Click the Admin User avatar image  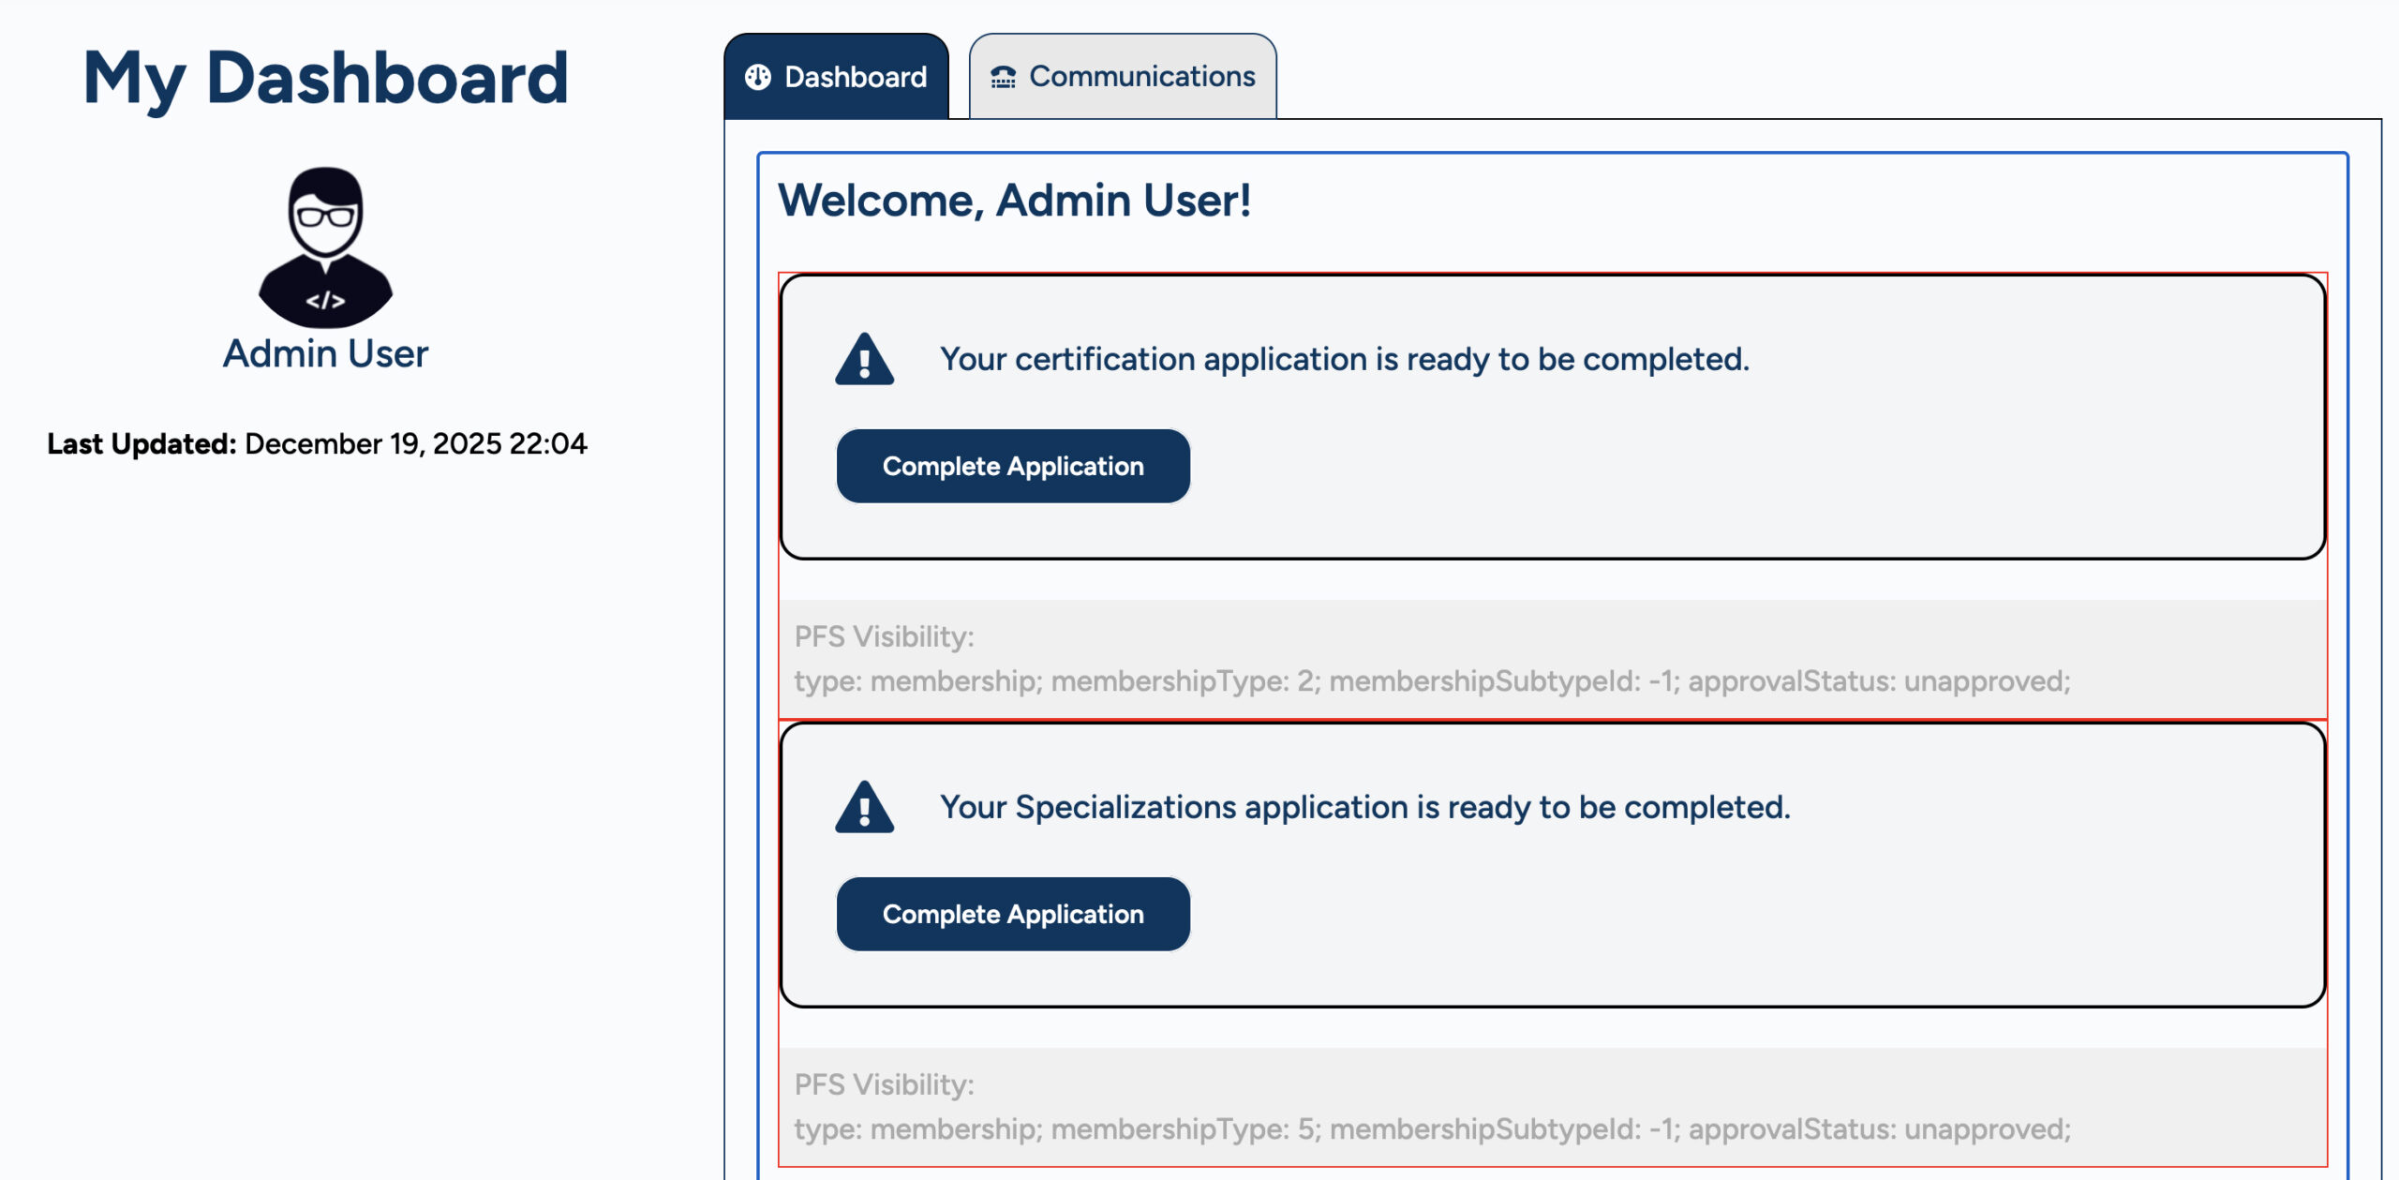[325, 247]
